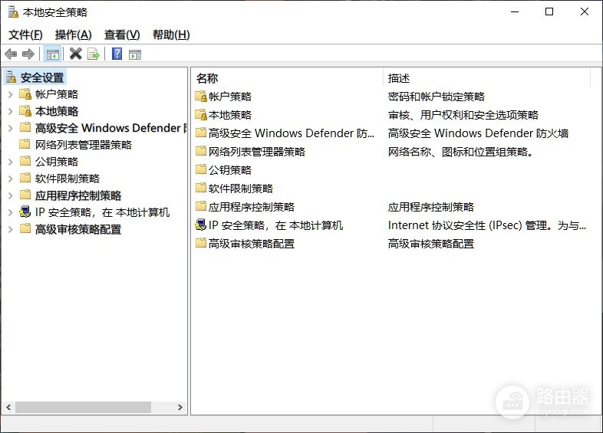Image resolution: width=603 pixels, height=433 pixels.
Task: Click the 帐户策略 folder icon in tree
Action: 25,93
